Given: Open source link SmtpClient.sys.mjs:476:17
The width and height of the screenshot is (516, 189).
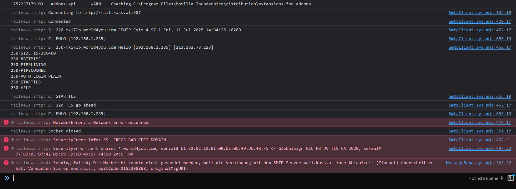Looking at the screenshot, I should click(480, 122).
